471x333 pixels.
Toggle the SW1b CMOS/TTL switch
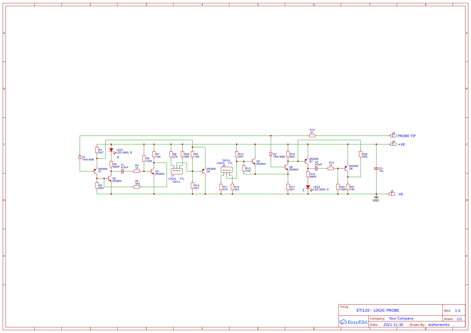226,170
